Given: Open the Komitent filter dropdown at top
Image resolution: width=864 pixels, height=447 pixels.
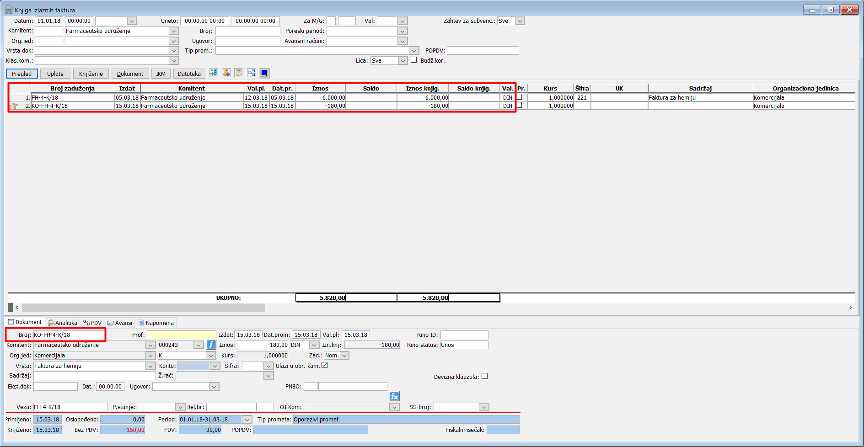Looking at the screenshot, I should click(x=174, y=31).
